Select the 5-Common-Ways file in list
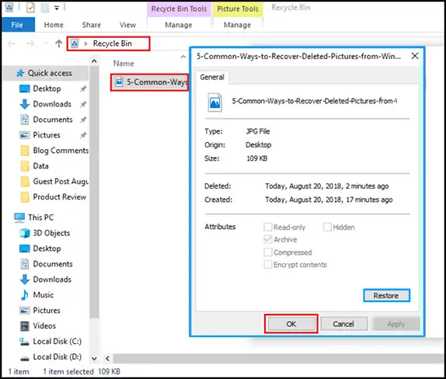Screen dimensions: 446x379 point(150,82)
